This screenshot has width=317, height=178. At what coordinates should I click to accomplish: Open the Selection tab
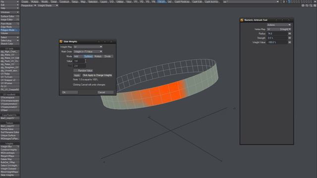[93, 1]
